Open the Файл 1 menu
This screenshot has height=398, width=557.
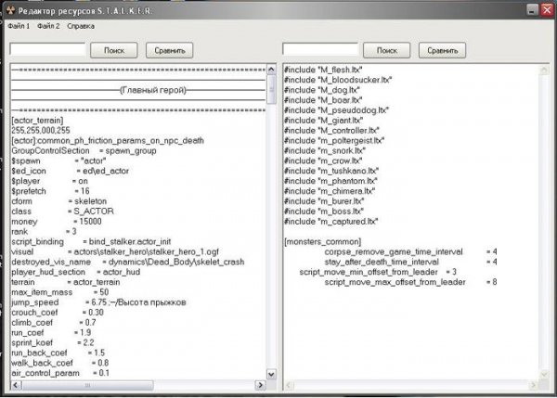(19, 26)
